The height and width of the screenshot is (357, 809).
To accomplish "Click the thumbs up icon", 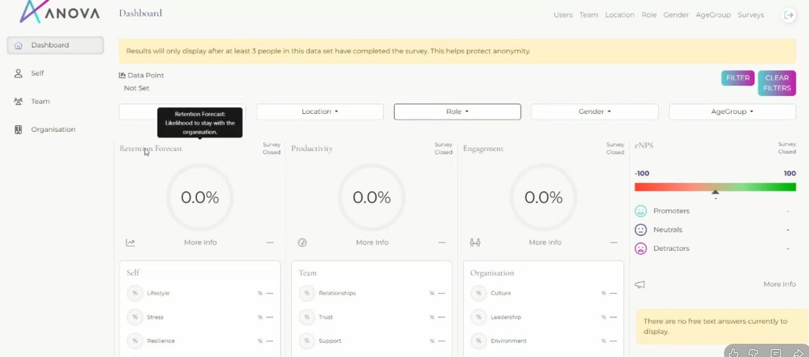I will (x=734, y=353).
